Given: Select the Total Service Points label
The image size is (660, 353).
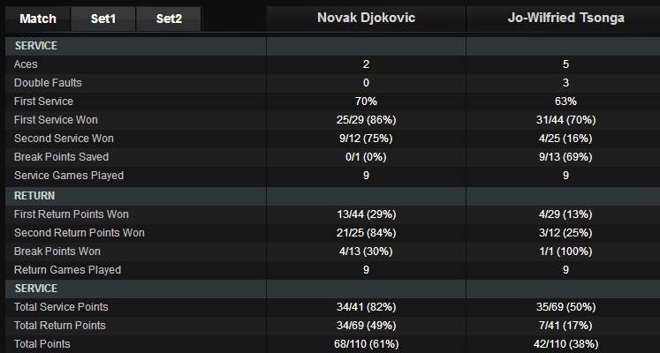Looking at the screenshot, I should pos(61,307).
